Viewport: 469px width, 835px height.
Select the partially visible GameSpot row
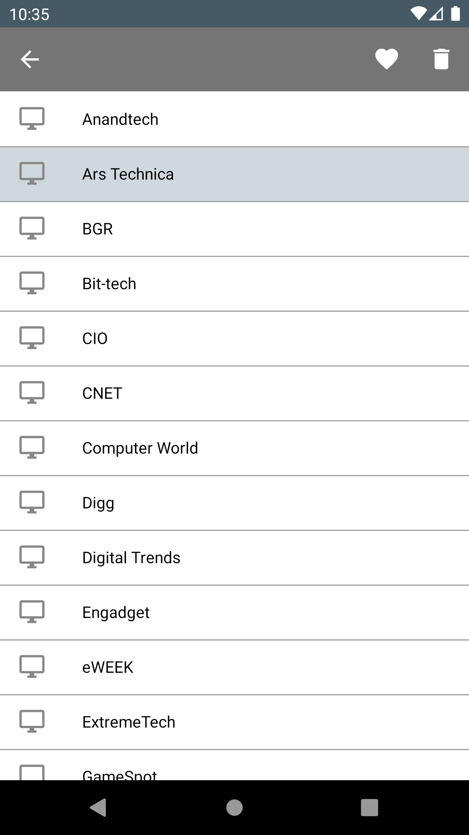(234, 765)
